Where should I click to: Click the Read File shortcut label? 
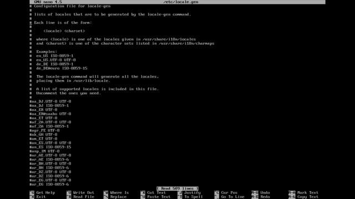coord(84,197)
